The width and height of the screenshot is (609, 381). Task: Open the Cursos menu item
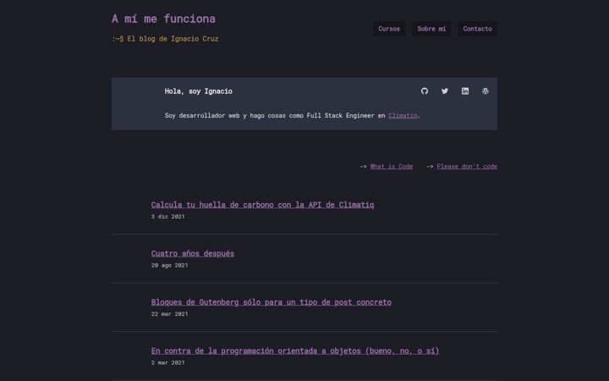click(x=389, y=29)
